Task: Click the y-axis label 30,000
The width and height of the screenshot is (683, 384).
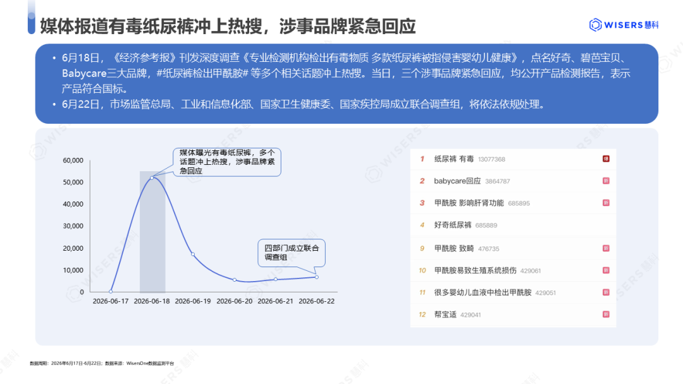Action: click(x=73, y=226)
